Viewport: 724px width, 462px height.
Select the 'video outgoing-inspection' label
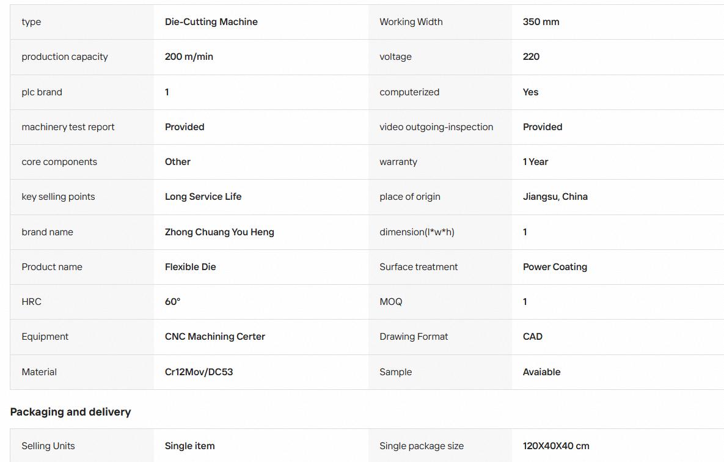coord(436,127)
